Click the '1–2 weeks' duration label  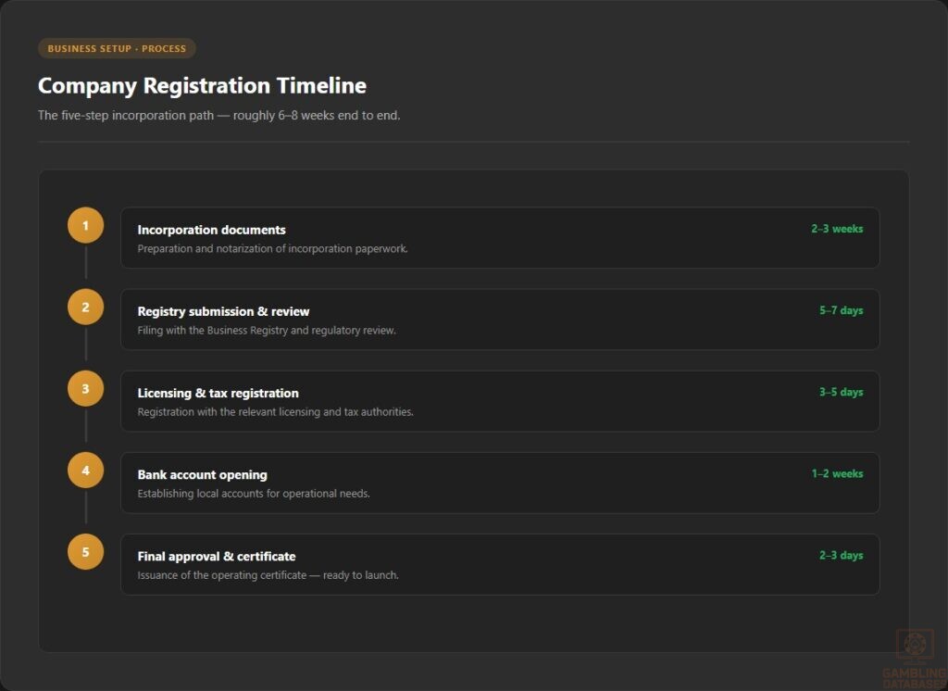coord(837,473)
